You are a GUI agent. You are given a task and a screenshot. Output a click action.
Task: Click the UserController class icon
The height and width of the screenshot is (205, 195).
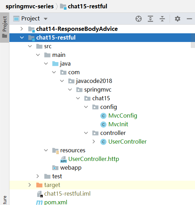point(103,142)
